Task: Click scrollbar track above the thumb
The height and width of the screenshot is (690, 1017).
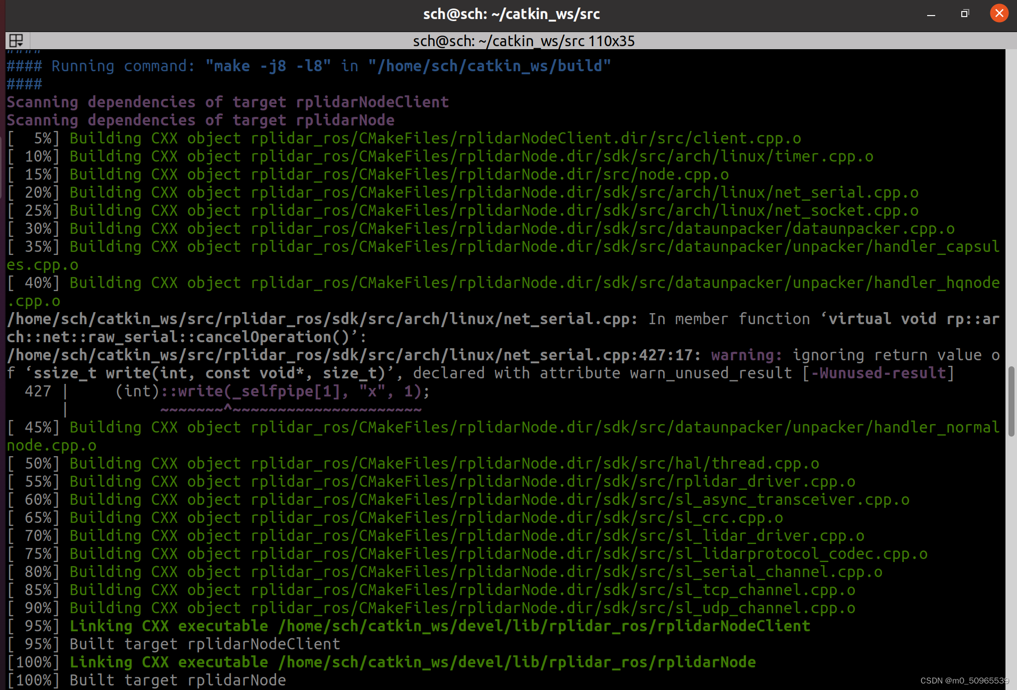Action: point(1011,201)
